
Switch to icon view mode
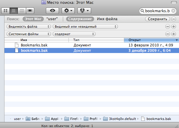click(x=6, y=11)
